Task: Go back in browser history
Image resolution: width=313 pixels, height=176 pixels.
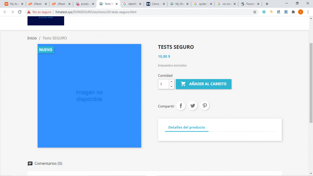Action: coord(5,12)
